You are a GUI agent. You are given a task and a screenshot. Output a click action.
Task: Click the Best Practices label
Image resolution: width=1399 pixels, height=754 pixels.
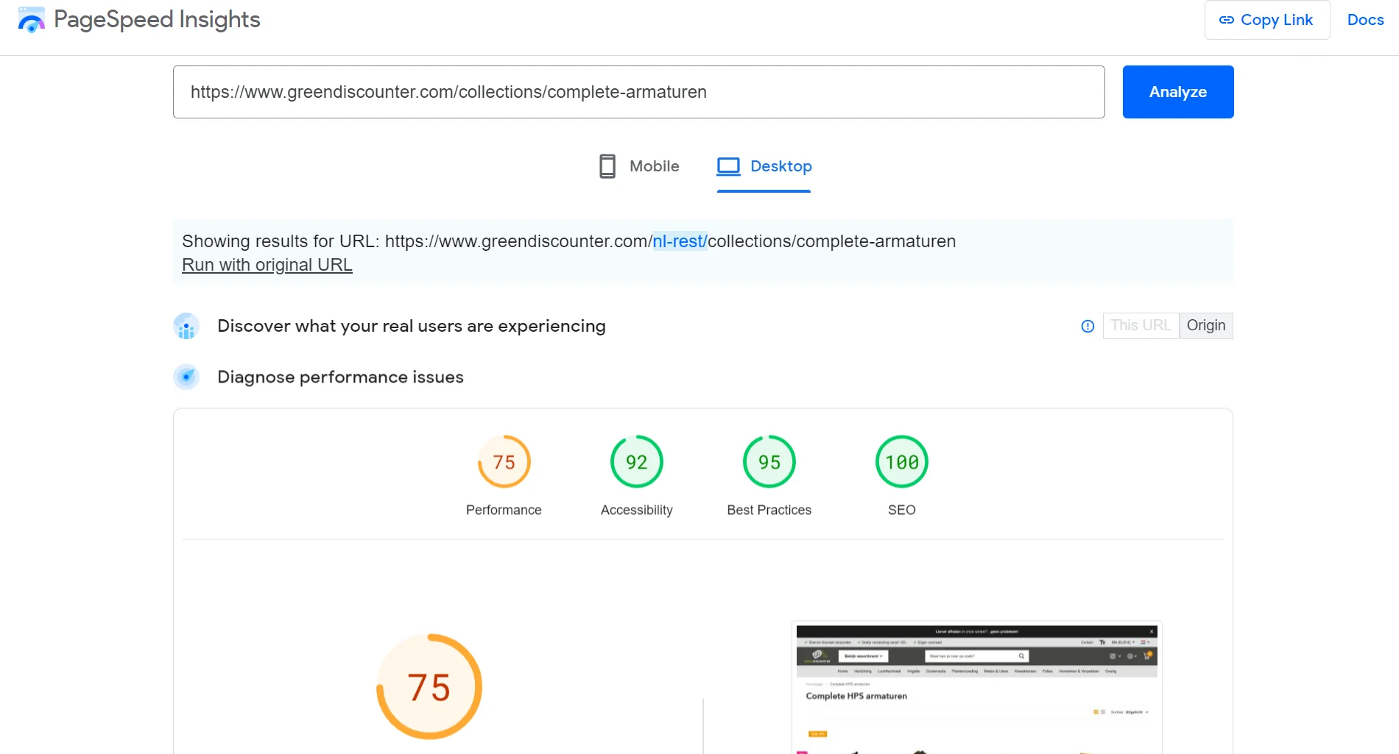769,510
